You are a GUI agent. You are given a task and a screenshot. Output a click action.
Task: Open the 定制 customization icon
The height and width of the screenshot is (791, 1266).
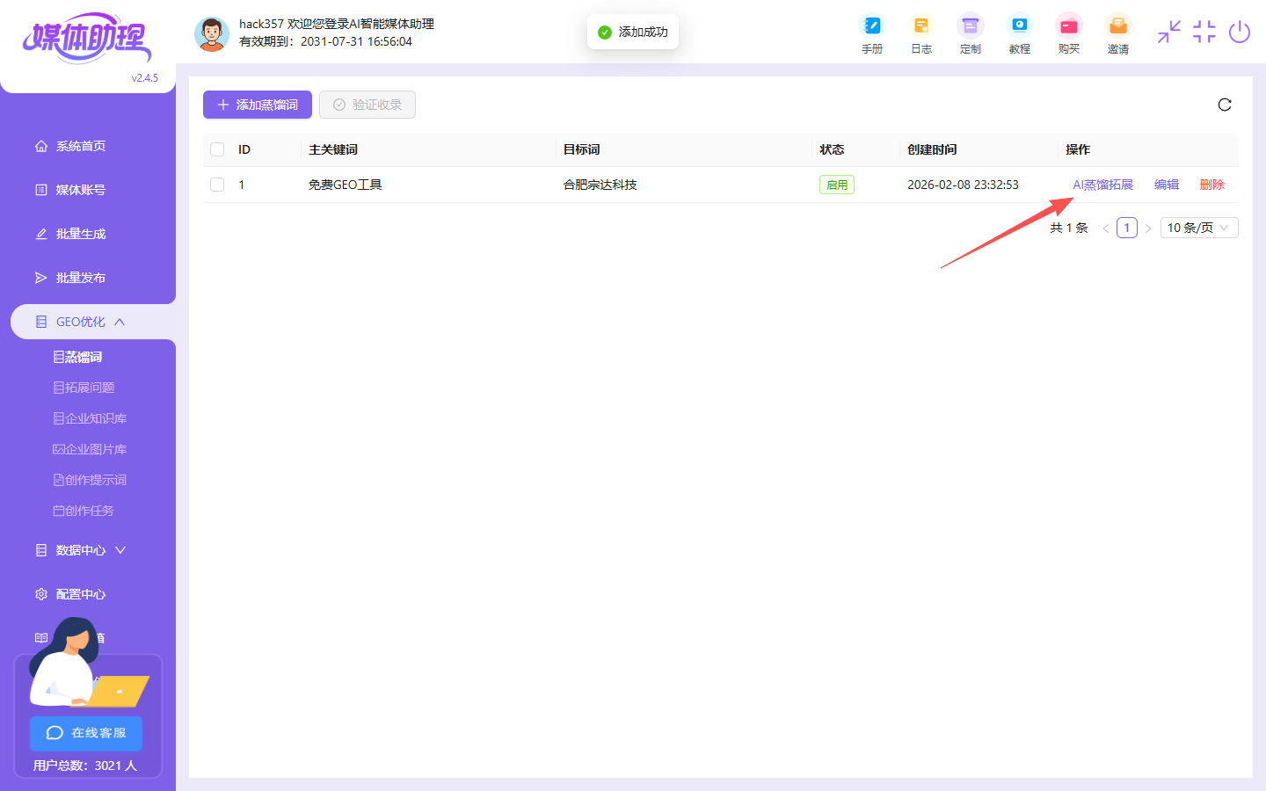[x=970, y=34]
